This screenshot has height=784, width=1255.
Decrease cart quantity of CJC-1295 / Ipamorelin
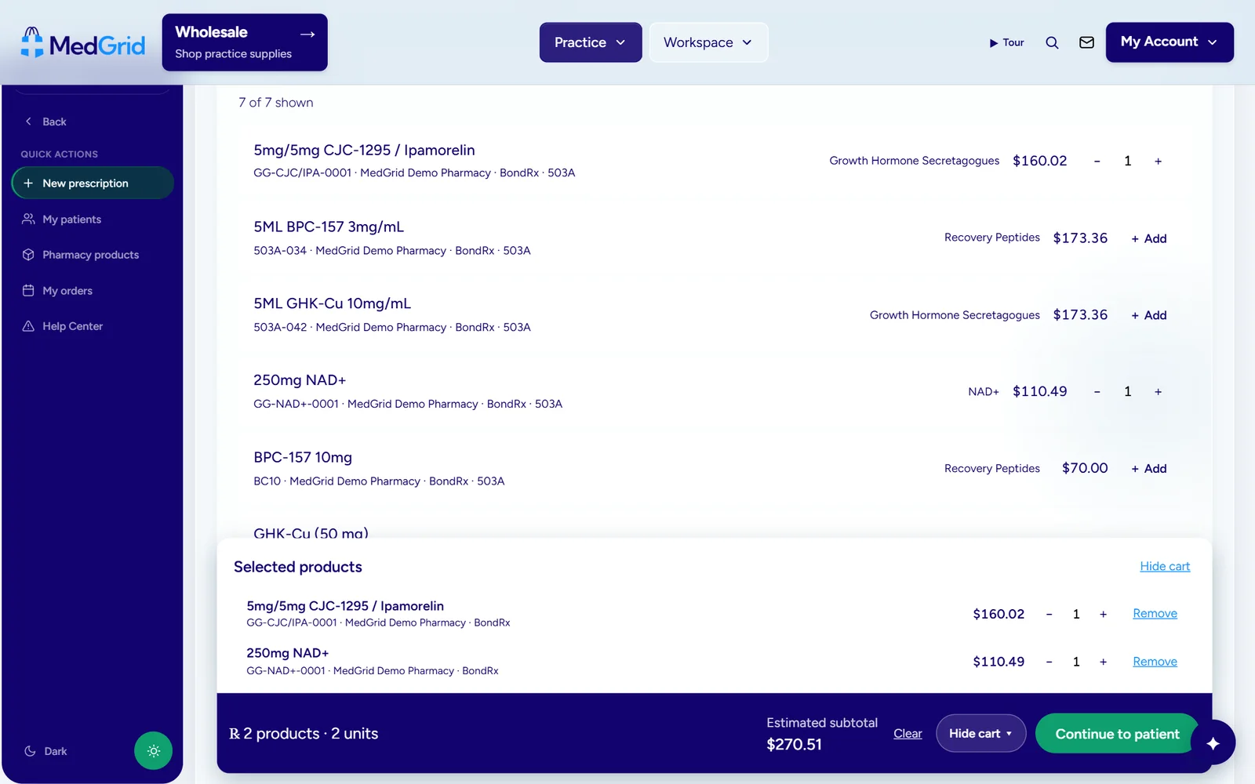[1049, 614]
